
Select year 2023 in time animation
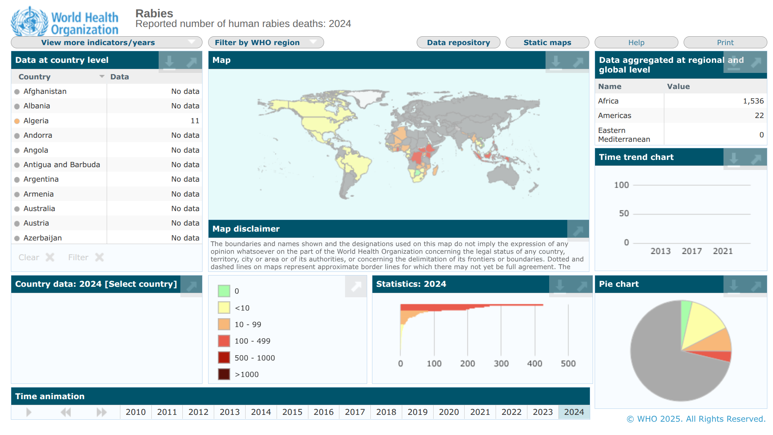[543, 412]
